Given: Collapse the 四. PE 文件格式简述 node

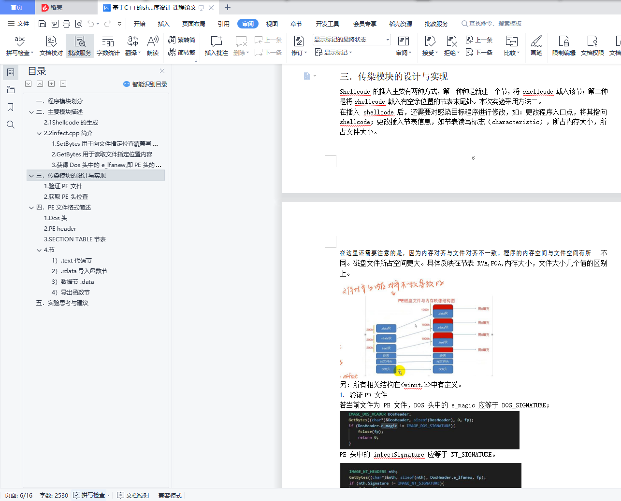Looking at the screenshot, I should coord(31,208).
